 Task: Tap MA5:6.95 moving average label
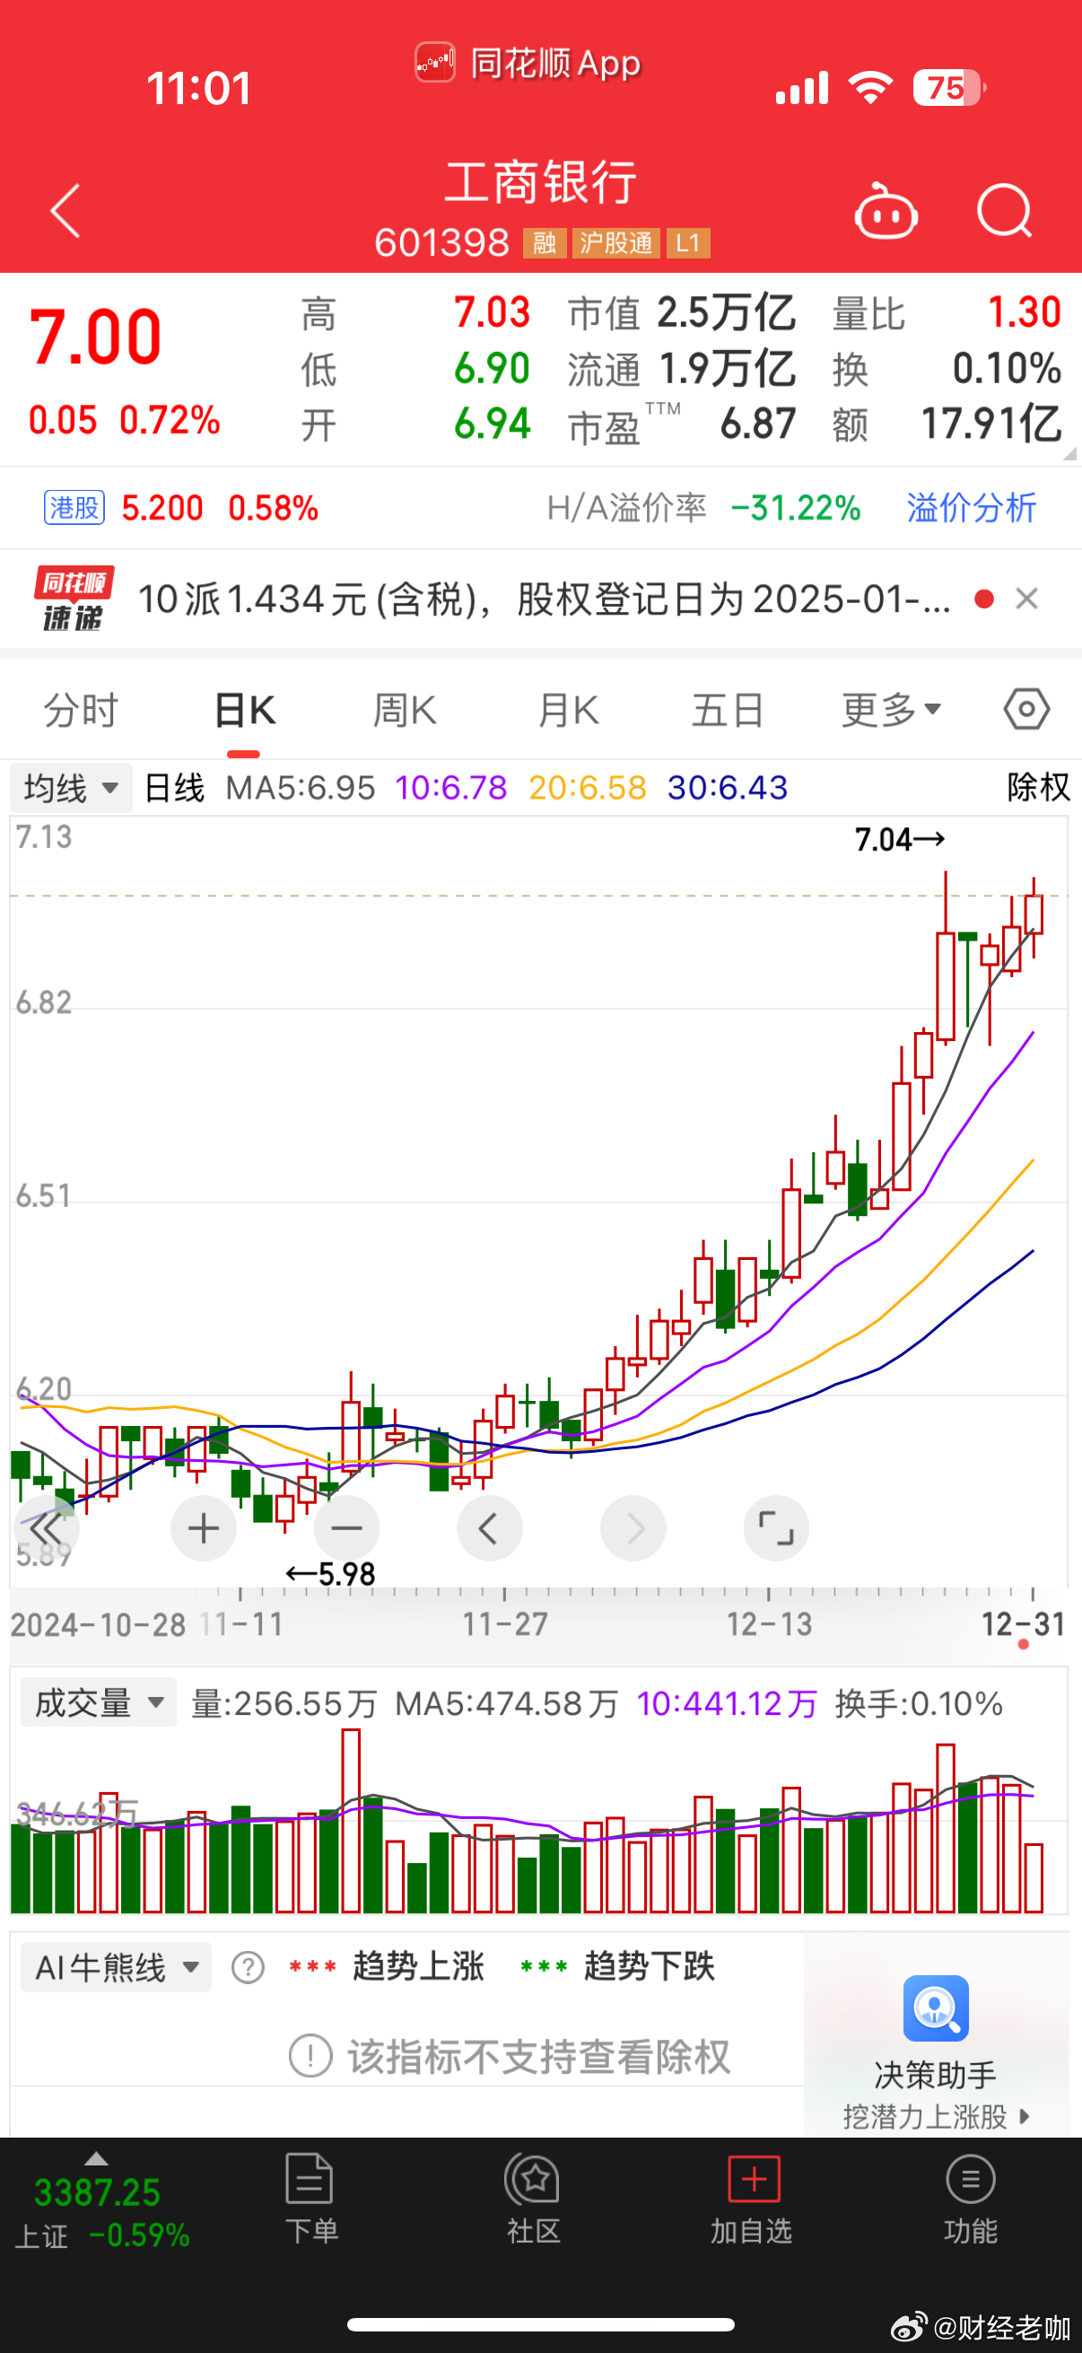pos(301,787)
